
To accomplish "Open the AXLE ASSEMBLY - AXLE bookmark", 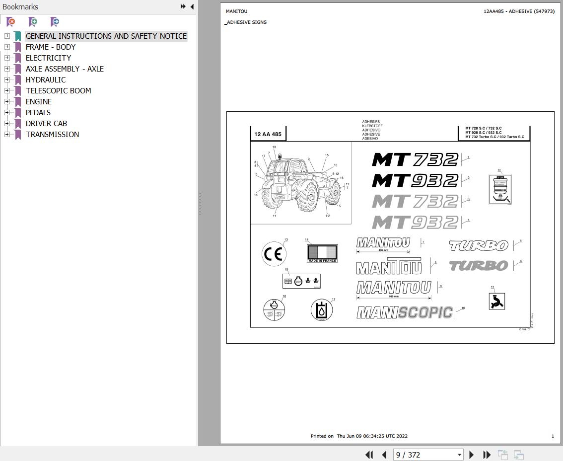I will (65, 69).
